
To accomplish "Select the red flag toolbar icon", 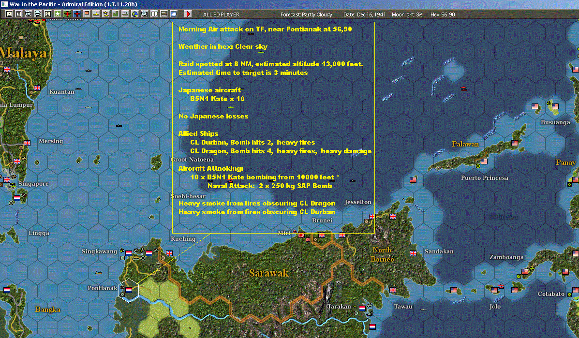I will [x=87, y=14].
